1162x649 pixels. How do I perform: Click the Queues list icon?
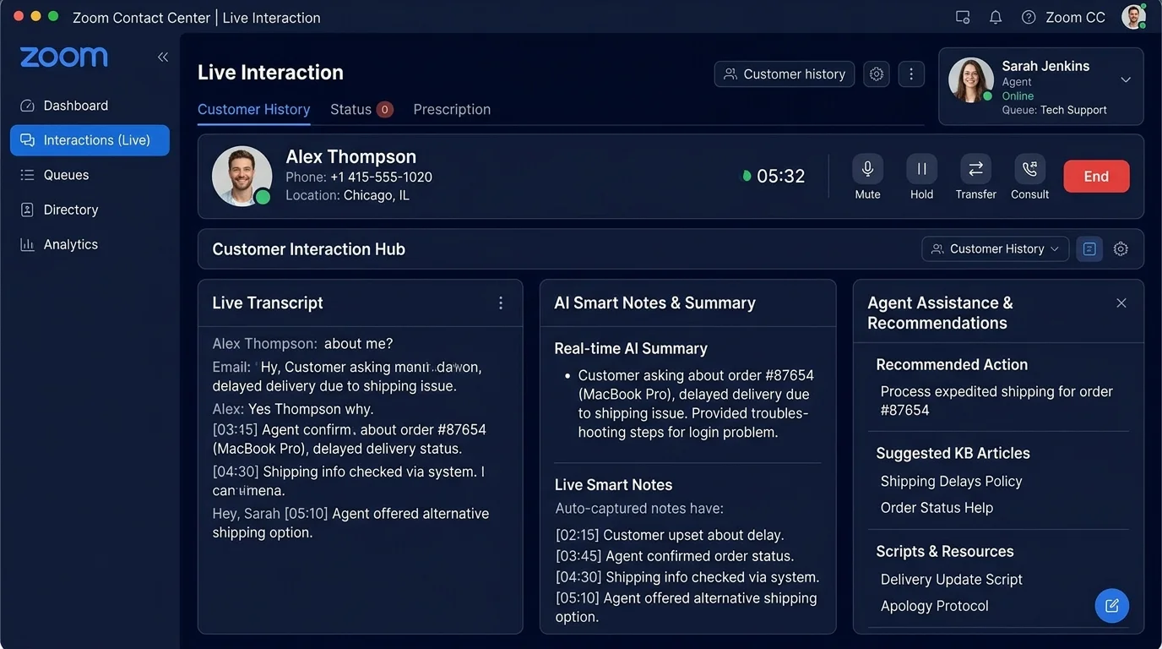(x=27, y=175)
